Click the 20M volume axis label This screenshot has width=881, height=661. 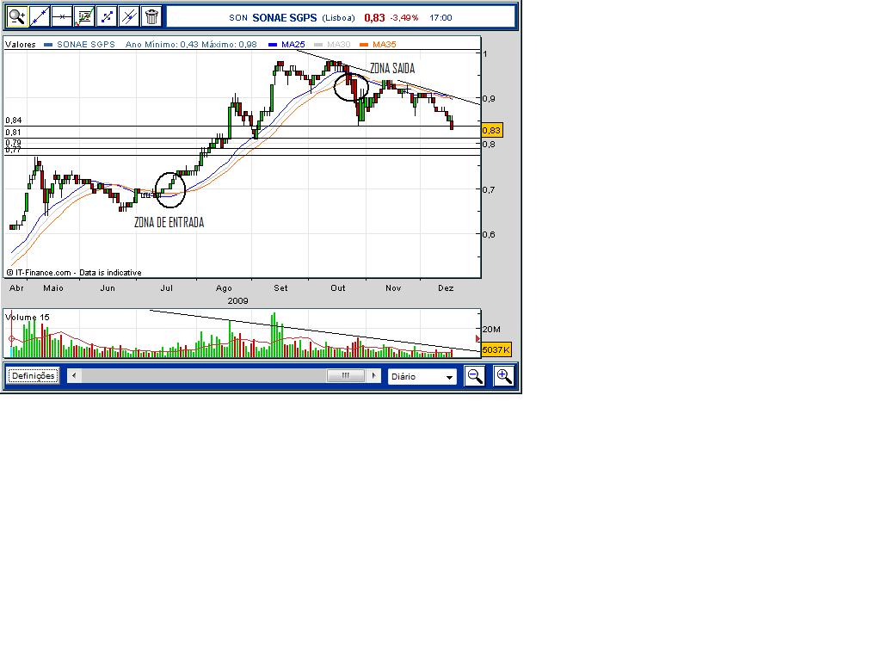[491, 330]
